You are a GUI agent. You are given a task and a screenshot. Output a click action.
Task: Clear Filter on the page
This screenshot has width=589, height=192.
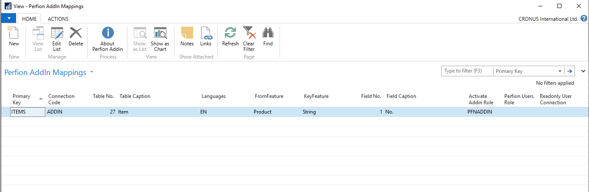(x=249, y=39)
